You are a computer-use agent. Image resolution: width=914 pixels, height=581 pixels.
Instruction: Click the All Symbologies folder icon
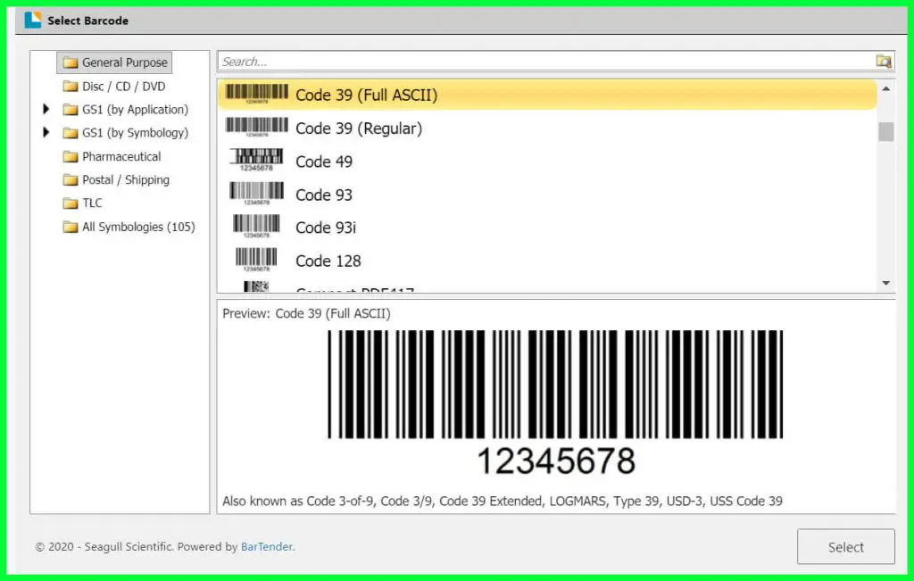click(x=71, y=227)
